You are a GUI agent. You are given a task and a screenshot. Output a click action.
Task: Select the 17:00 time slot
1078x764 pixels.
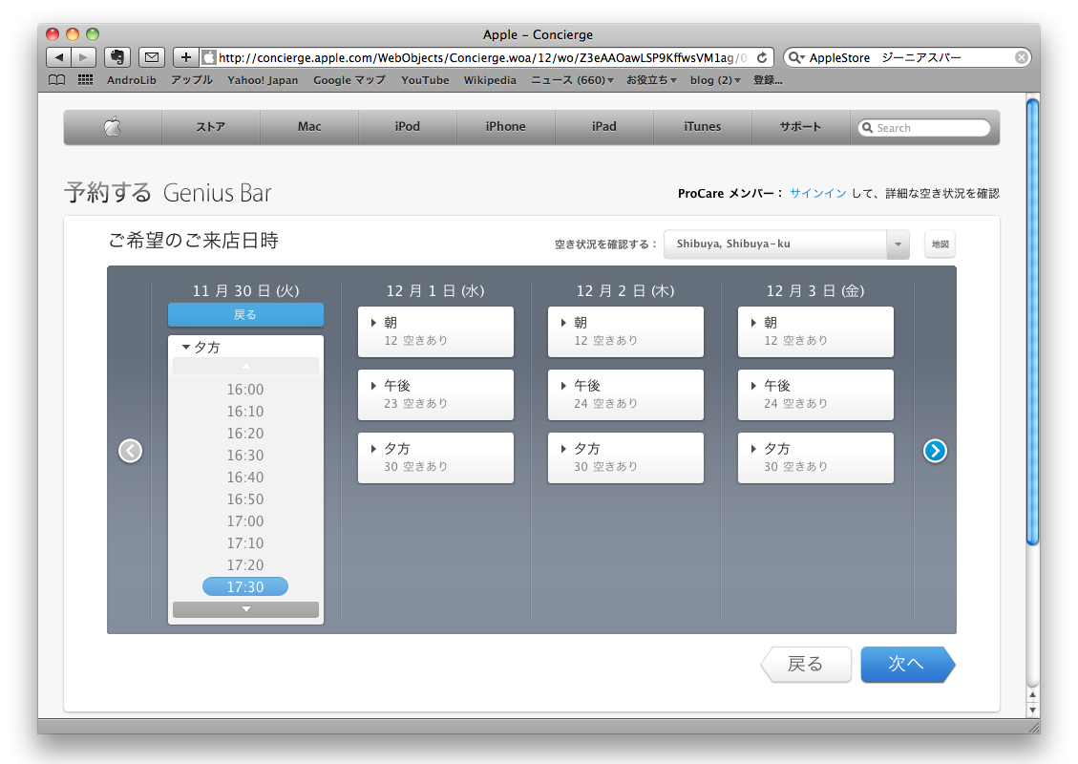[245, 521]
